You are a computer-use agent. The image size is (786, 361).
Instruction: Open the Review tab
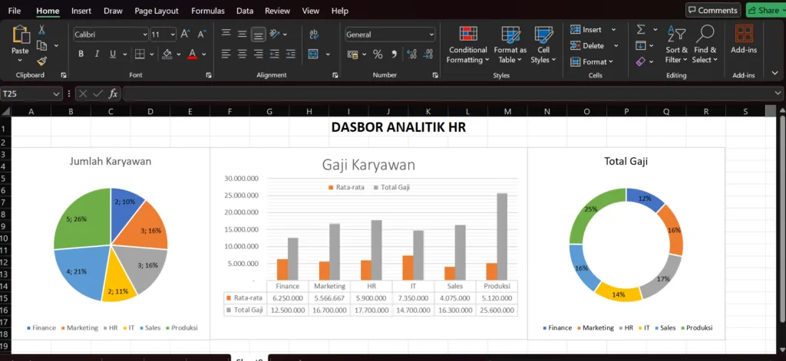point(278,11)
